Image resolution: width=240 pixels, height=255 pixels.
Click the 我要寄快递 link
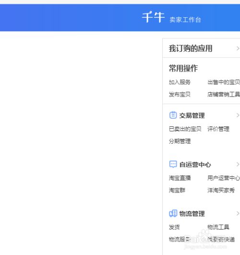221,239
